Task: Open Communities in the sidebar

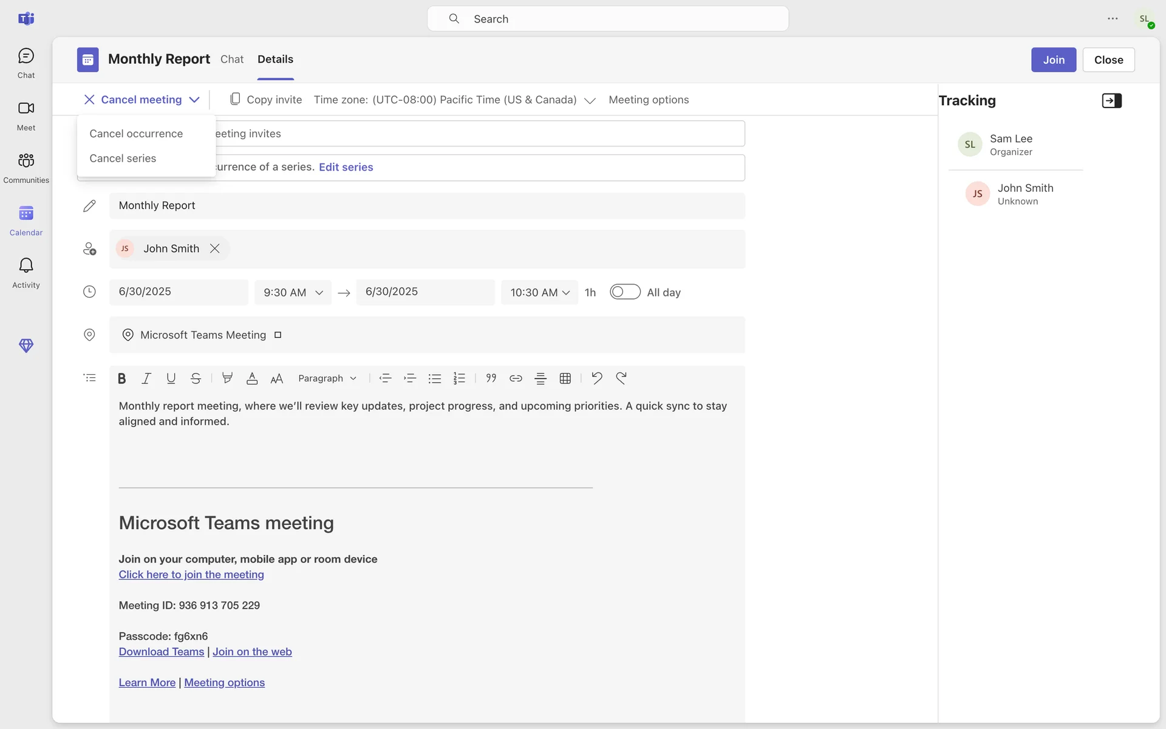Action: tap(26, 167)
